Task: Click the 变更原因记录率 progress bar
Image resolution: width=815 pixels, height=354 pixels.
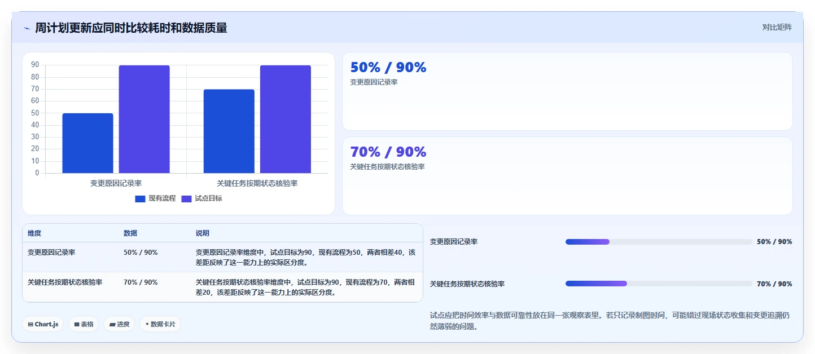Action: [659, 242]
